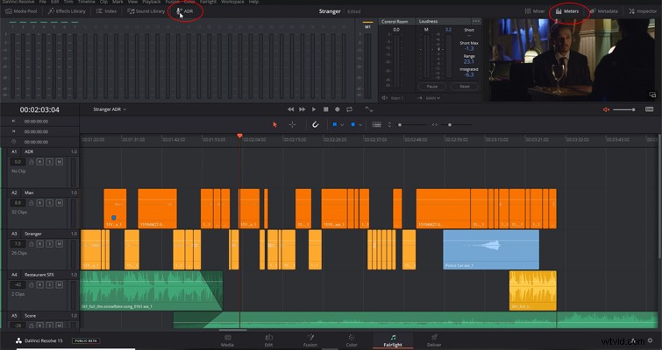This screenshot has height=350, width=662.
Task: Open the Effects Library panel
Action: (67, 11)
